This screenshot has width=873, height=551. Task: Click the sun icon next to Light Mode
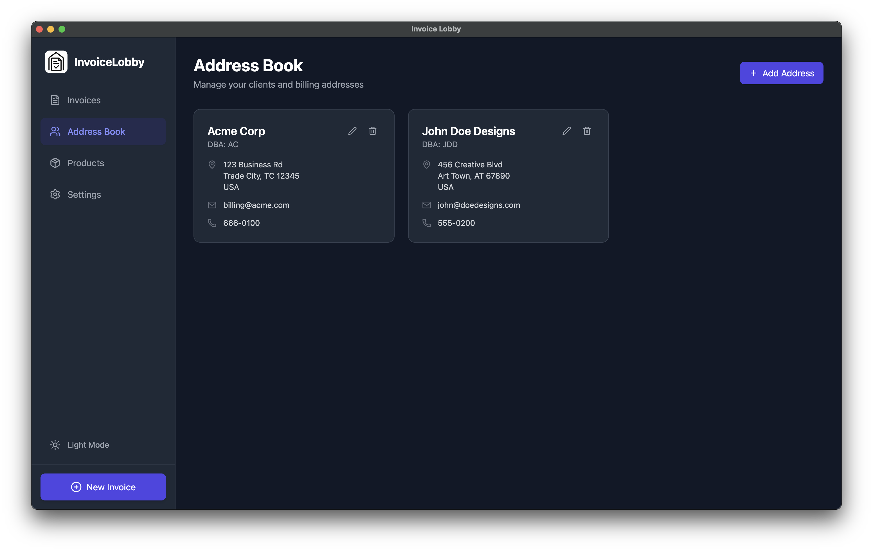(55, 445)
